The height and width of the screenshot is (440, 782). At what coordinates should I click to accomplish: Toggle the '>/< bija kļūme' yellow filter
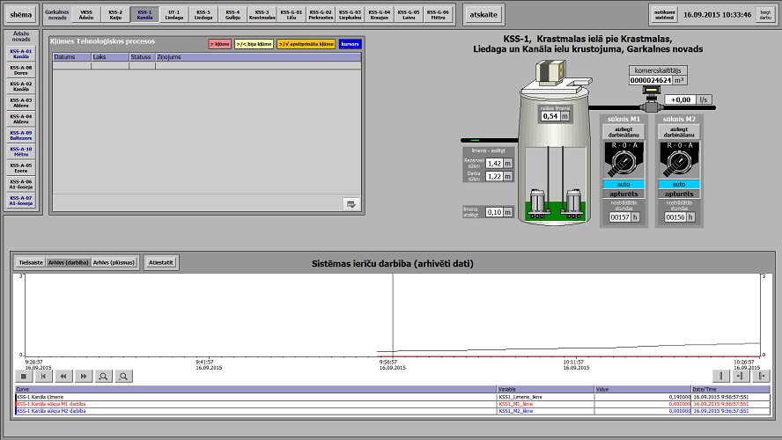254,43
